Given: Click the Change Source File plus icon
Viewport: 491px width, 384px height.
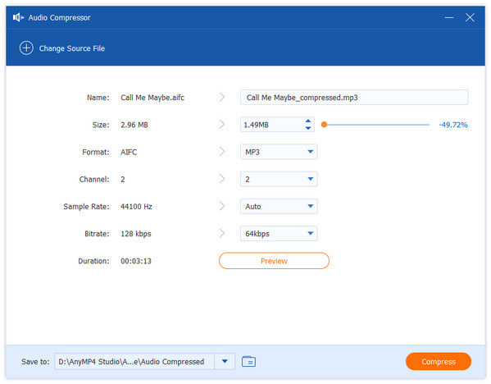Looking at the screenshot, I should (x=26, y=48).
